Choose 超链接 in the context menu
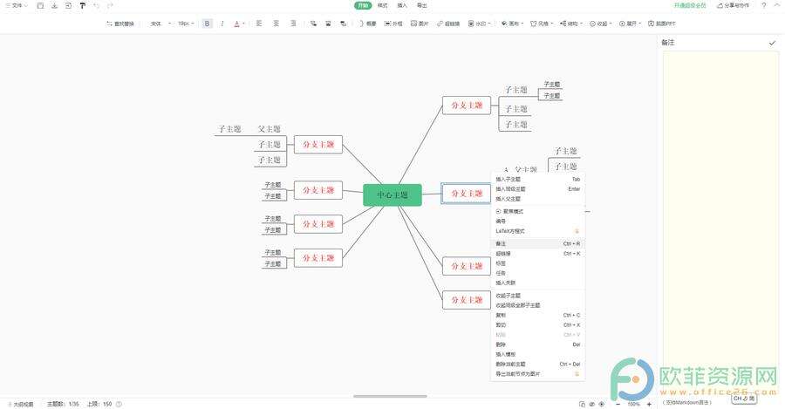Image resolution: width=785 pixels, height=409 pixels. (537, 254)
